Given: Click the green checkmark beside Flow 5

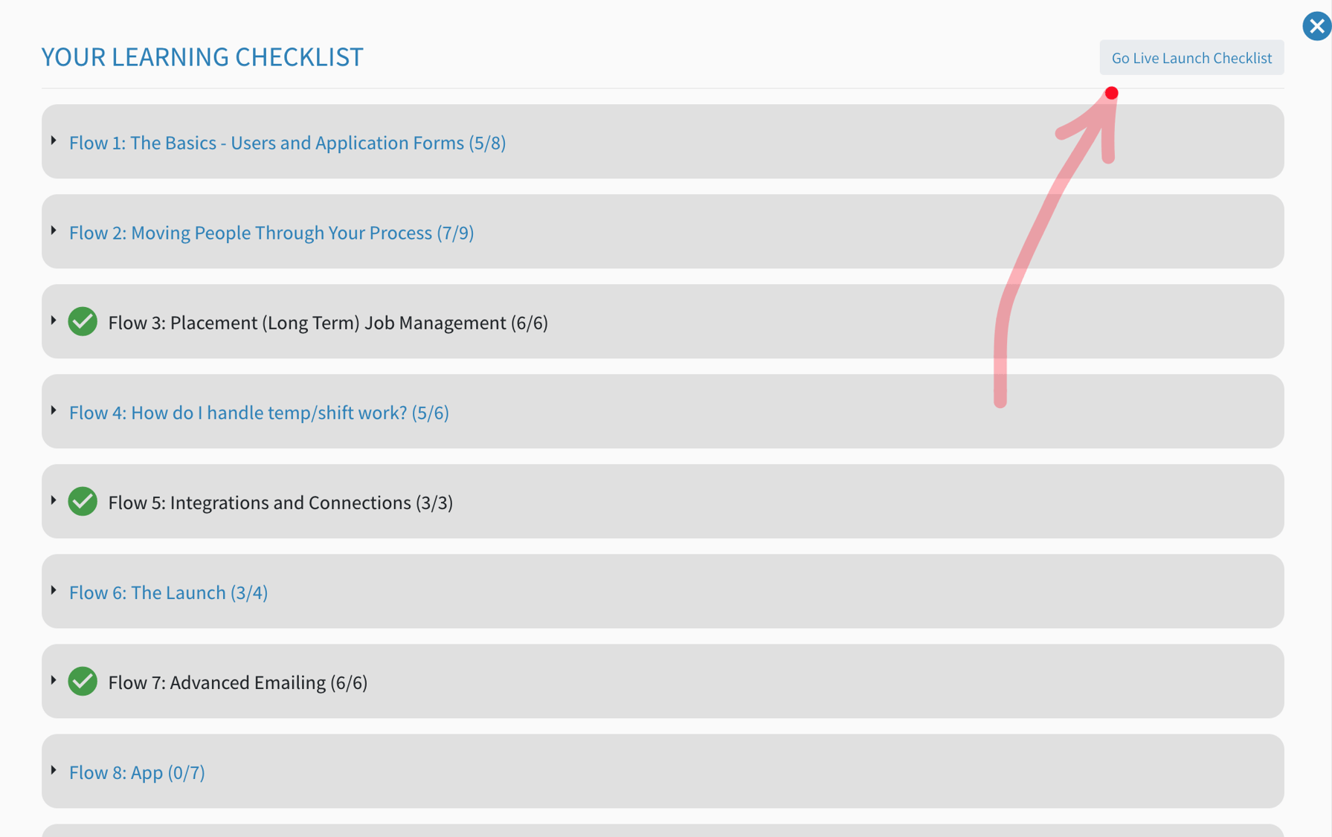Looking at the screenshot, I should point(83,502).
